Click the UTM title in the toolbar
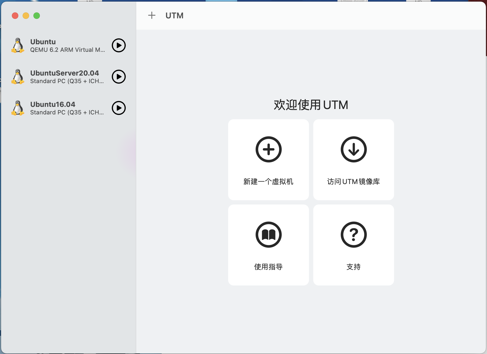The width and height of the screenshot is (487, 354). tap(175, 16)
